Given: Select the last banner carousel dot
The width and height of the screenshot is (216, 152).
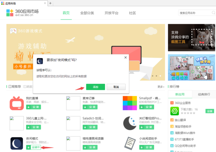Looking at the screenshot, I should [160, 76].
